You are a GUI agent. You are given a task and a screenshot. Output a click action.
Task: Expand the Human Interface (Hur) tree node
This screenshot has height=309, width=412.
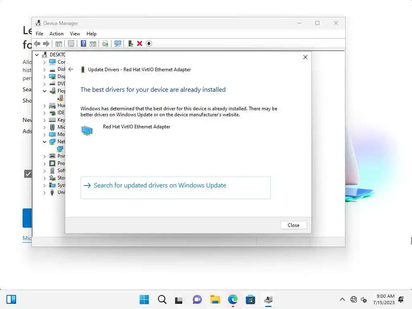click(44, 106)
